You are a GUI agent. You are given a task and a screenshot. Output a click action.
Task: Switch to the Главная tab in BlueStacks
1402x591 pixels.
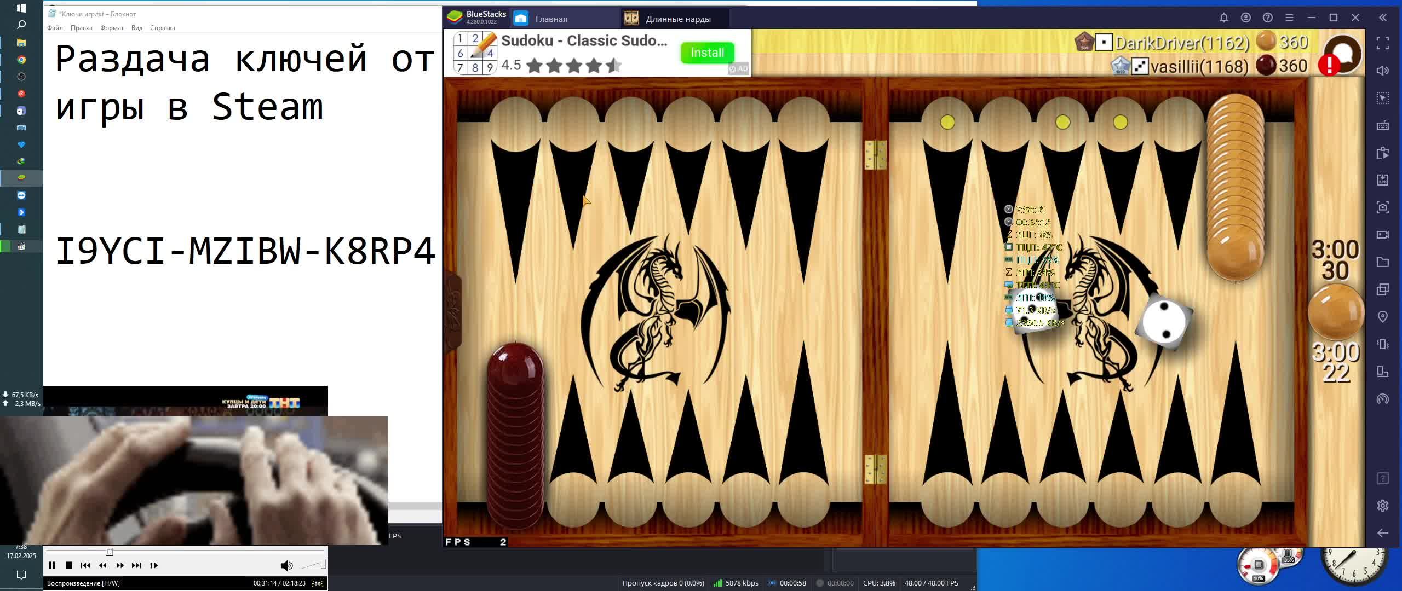point(551,19)
